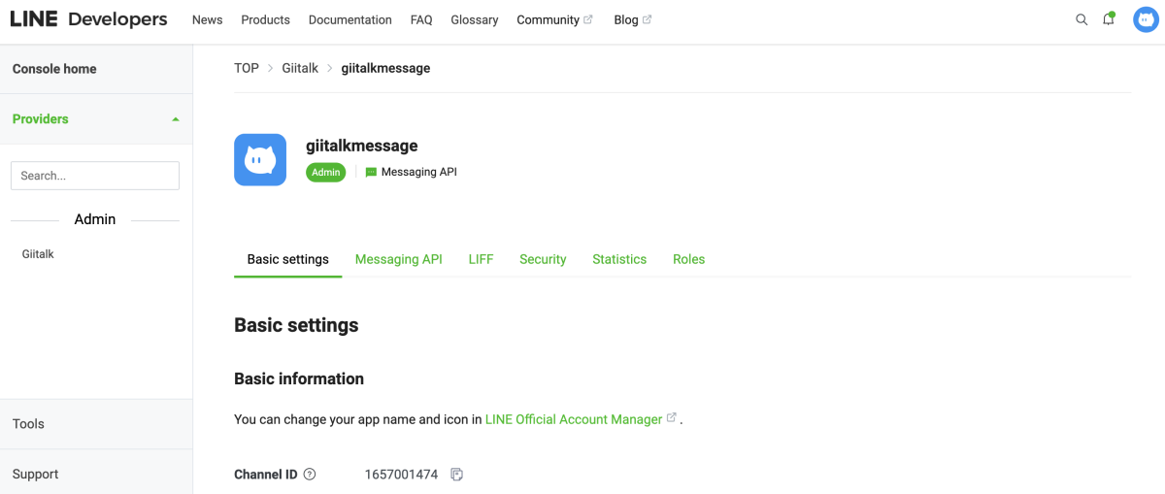Collapse the Providers section arrow
The width and height of the screenshot is (1165, 494).
click(x=176, y=119)
